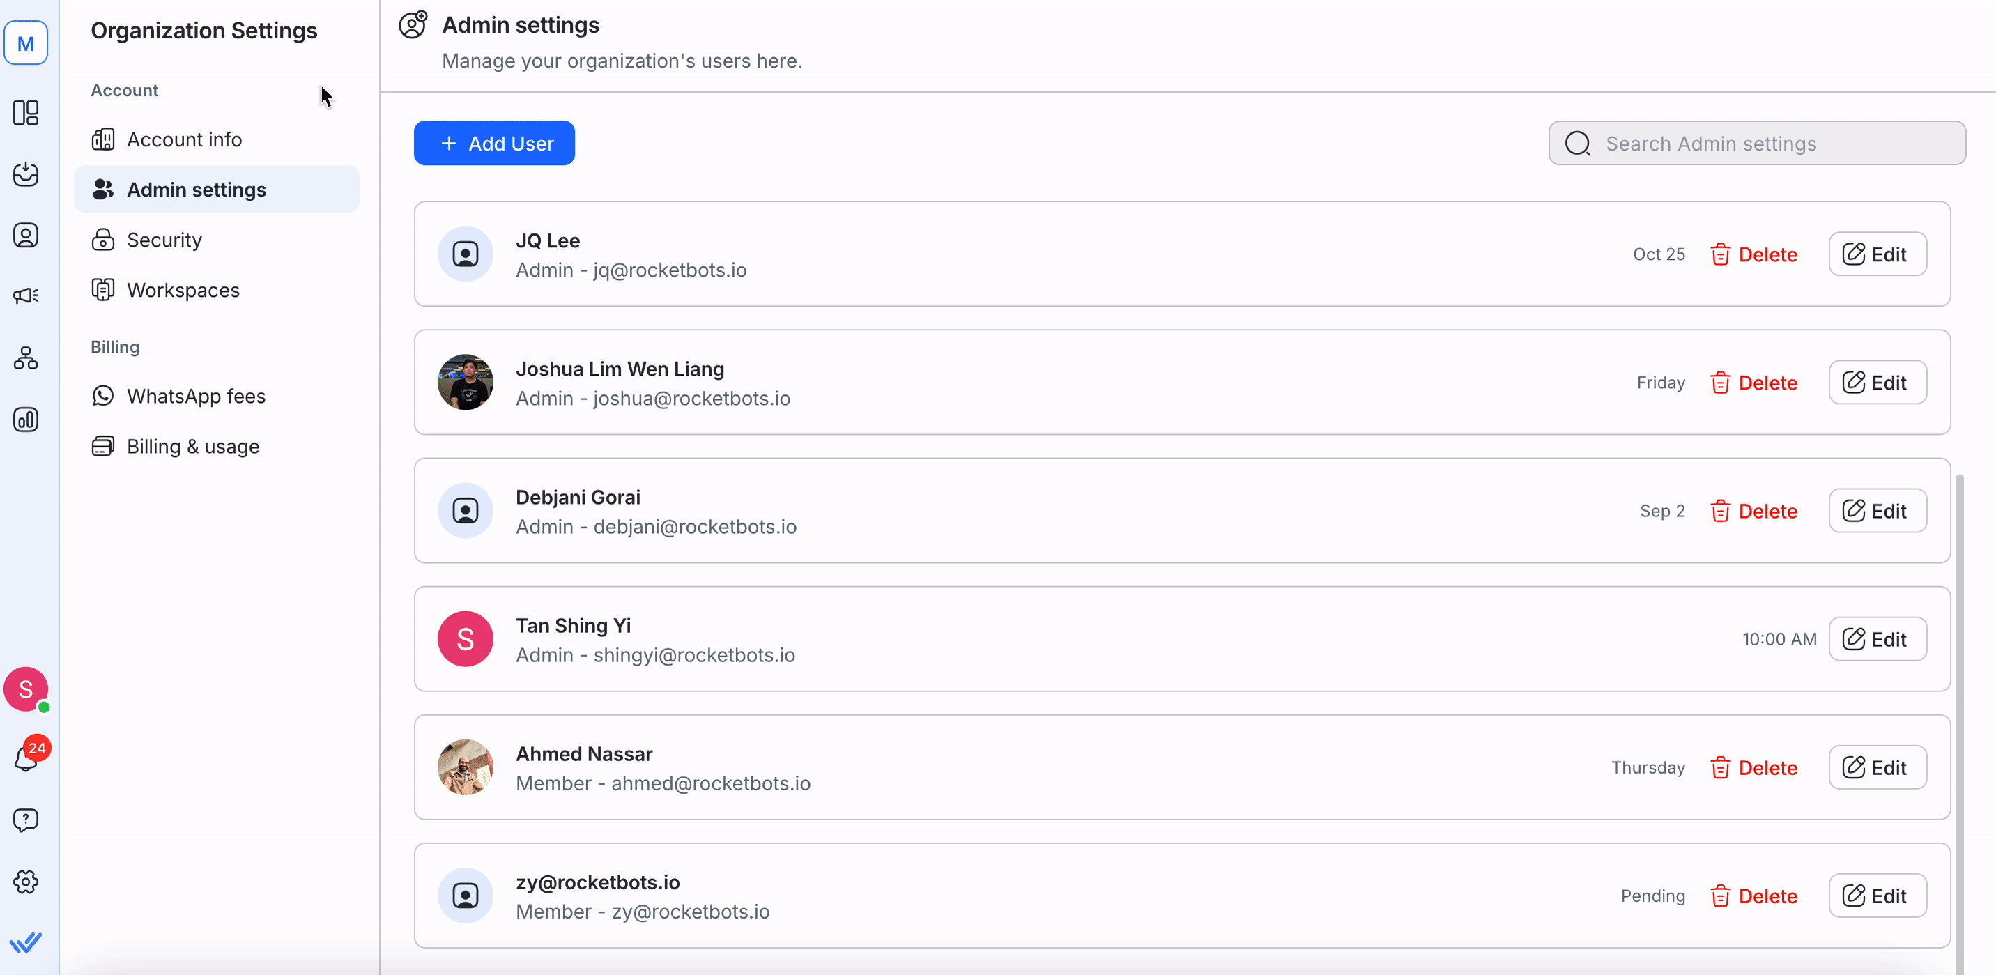
Task: Click the settings gear icon in rail
Action: [26, 881]
